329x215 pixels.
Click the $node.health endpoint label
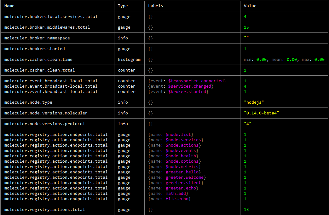pyautogui.click(x=181, y=156)
